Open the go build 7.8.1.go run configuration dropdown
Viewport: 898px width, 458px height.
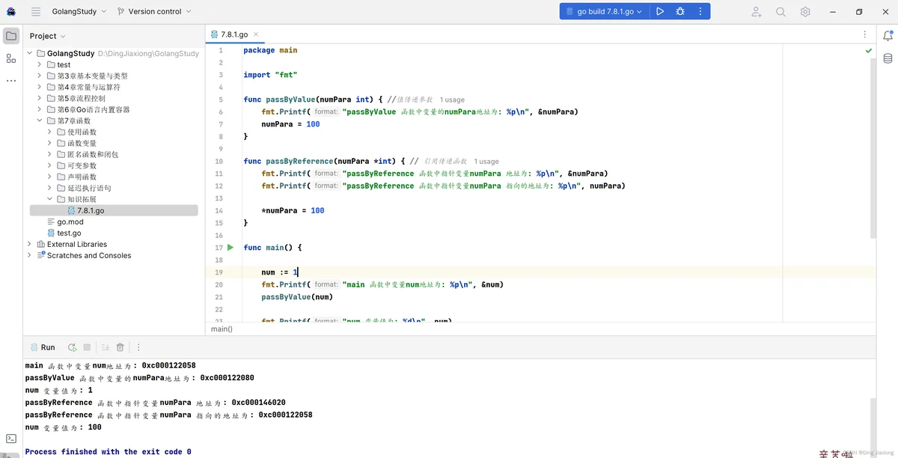(x=605, y=11)
